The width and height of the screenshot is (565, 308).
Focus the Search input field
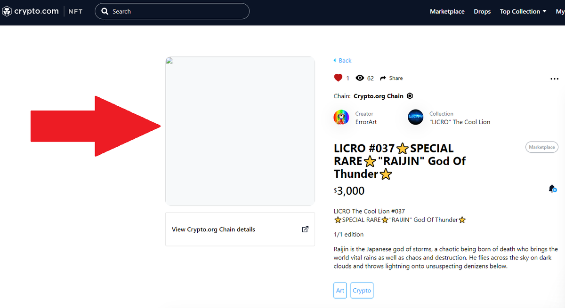point(172,11)
